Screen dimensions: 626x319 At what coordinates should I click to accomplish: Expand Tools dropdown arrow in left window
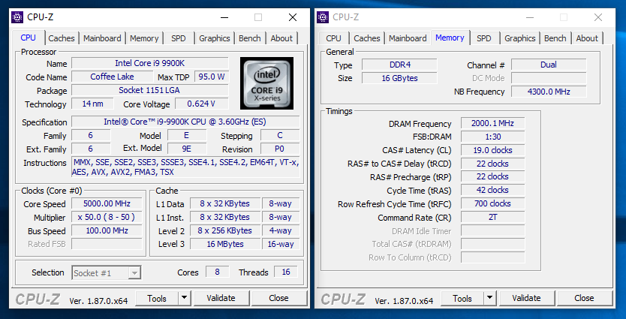point(184,298)
